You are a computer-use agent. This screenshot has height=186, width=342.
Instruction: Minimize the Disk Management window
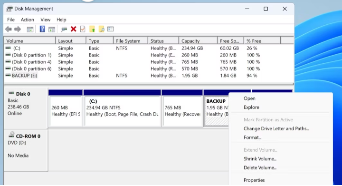coord(247,9)
